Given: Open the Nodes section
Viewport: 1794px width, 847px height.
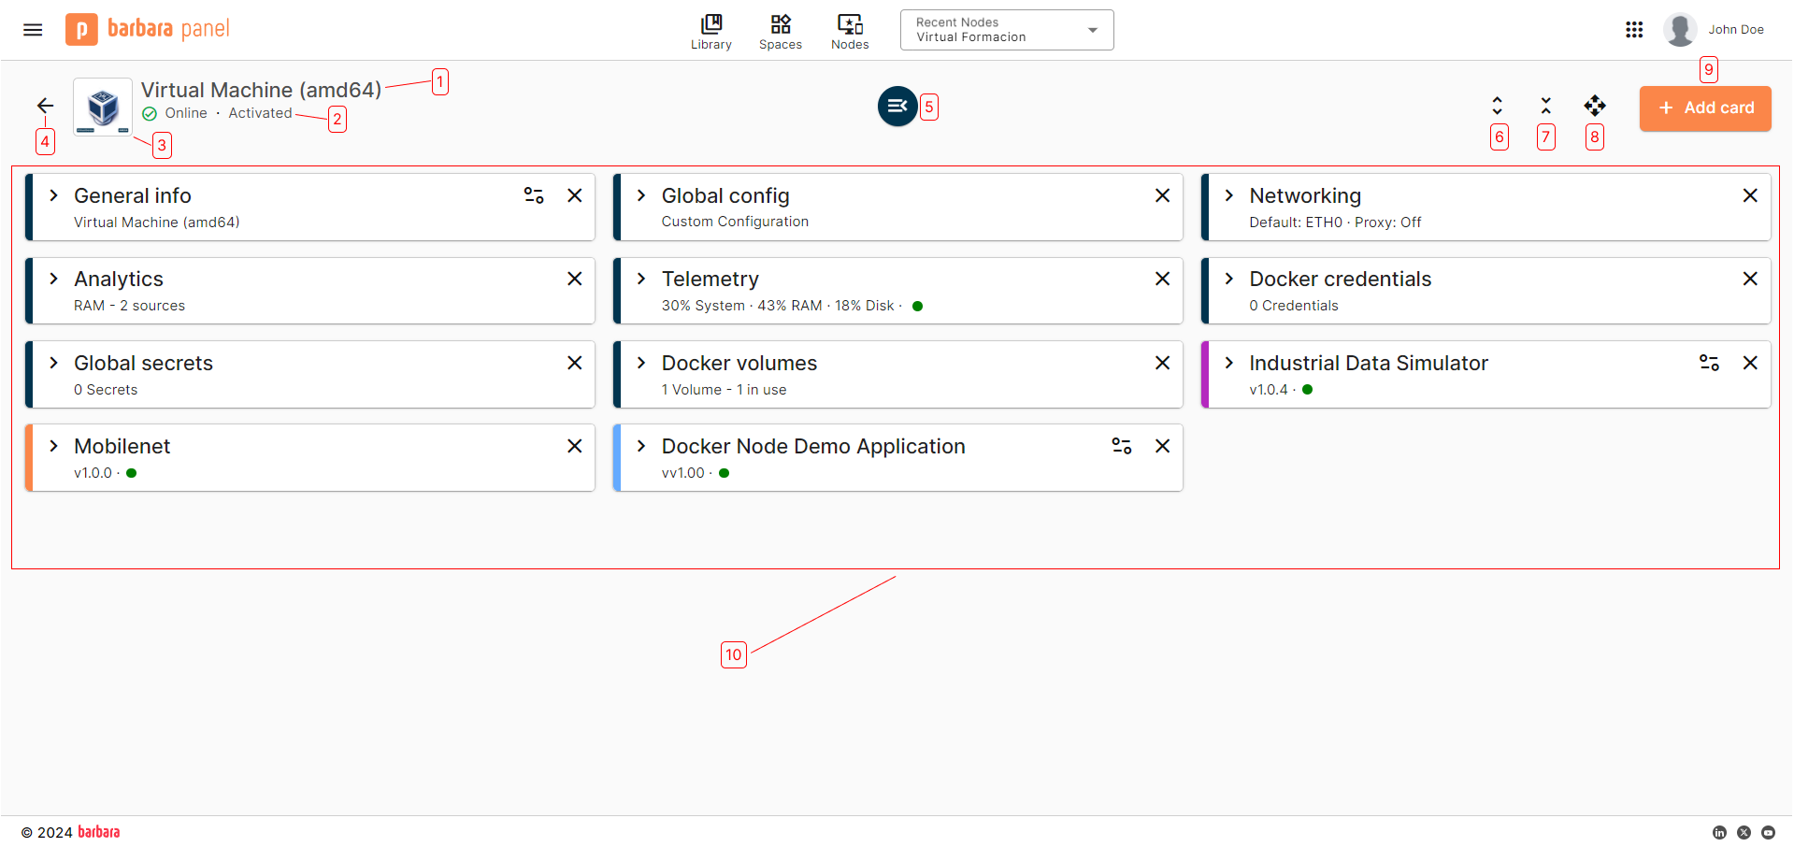Looking at the screenshot, I should tap(849, 30).
